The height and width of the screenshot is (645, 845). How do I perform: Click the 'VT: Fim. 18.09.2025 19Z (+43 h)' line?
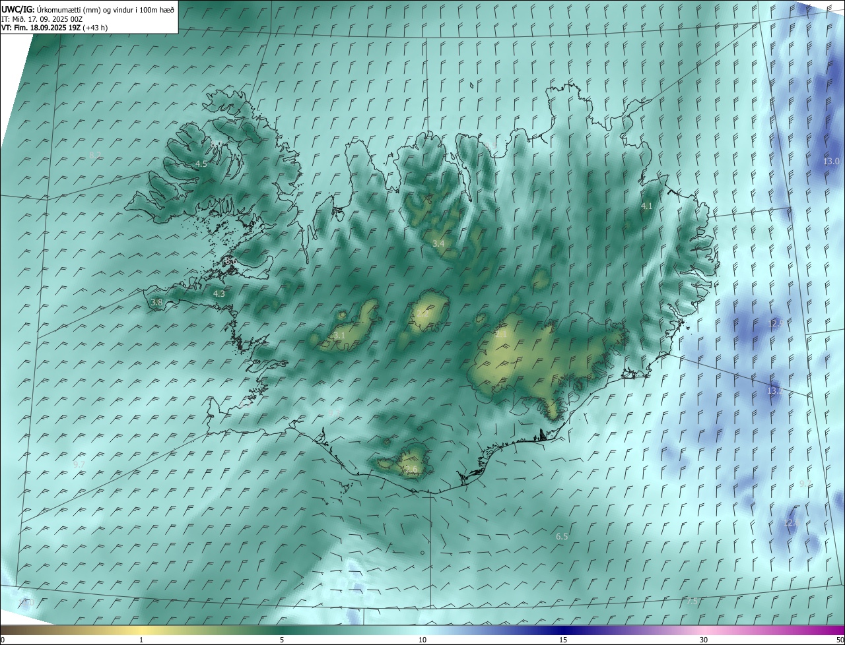[x=53, y=28]
